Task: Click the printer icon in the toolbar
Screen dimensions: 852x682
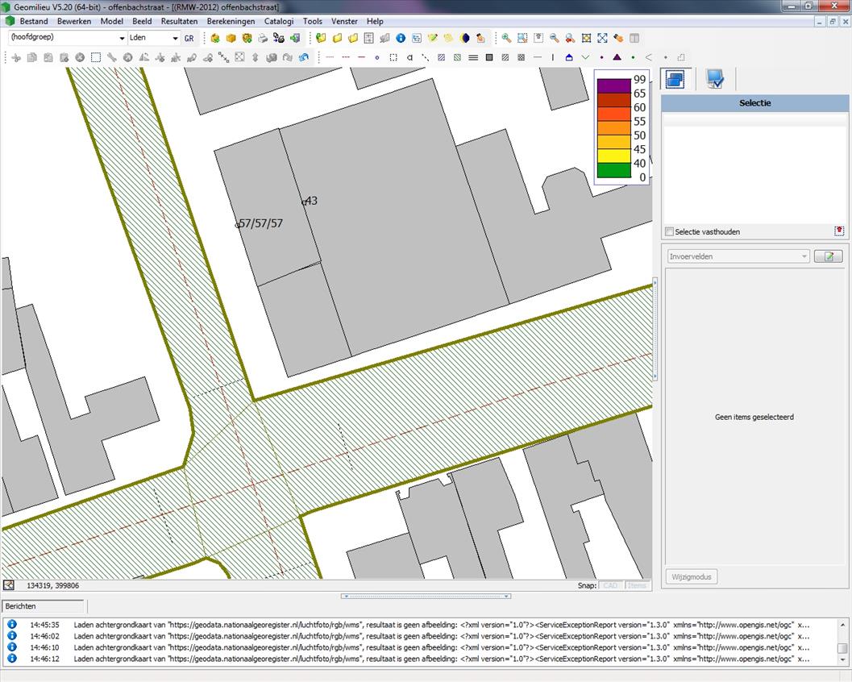Action: [x=263, y=38]
